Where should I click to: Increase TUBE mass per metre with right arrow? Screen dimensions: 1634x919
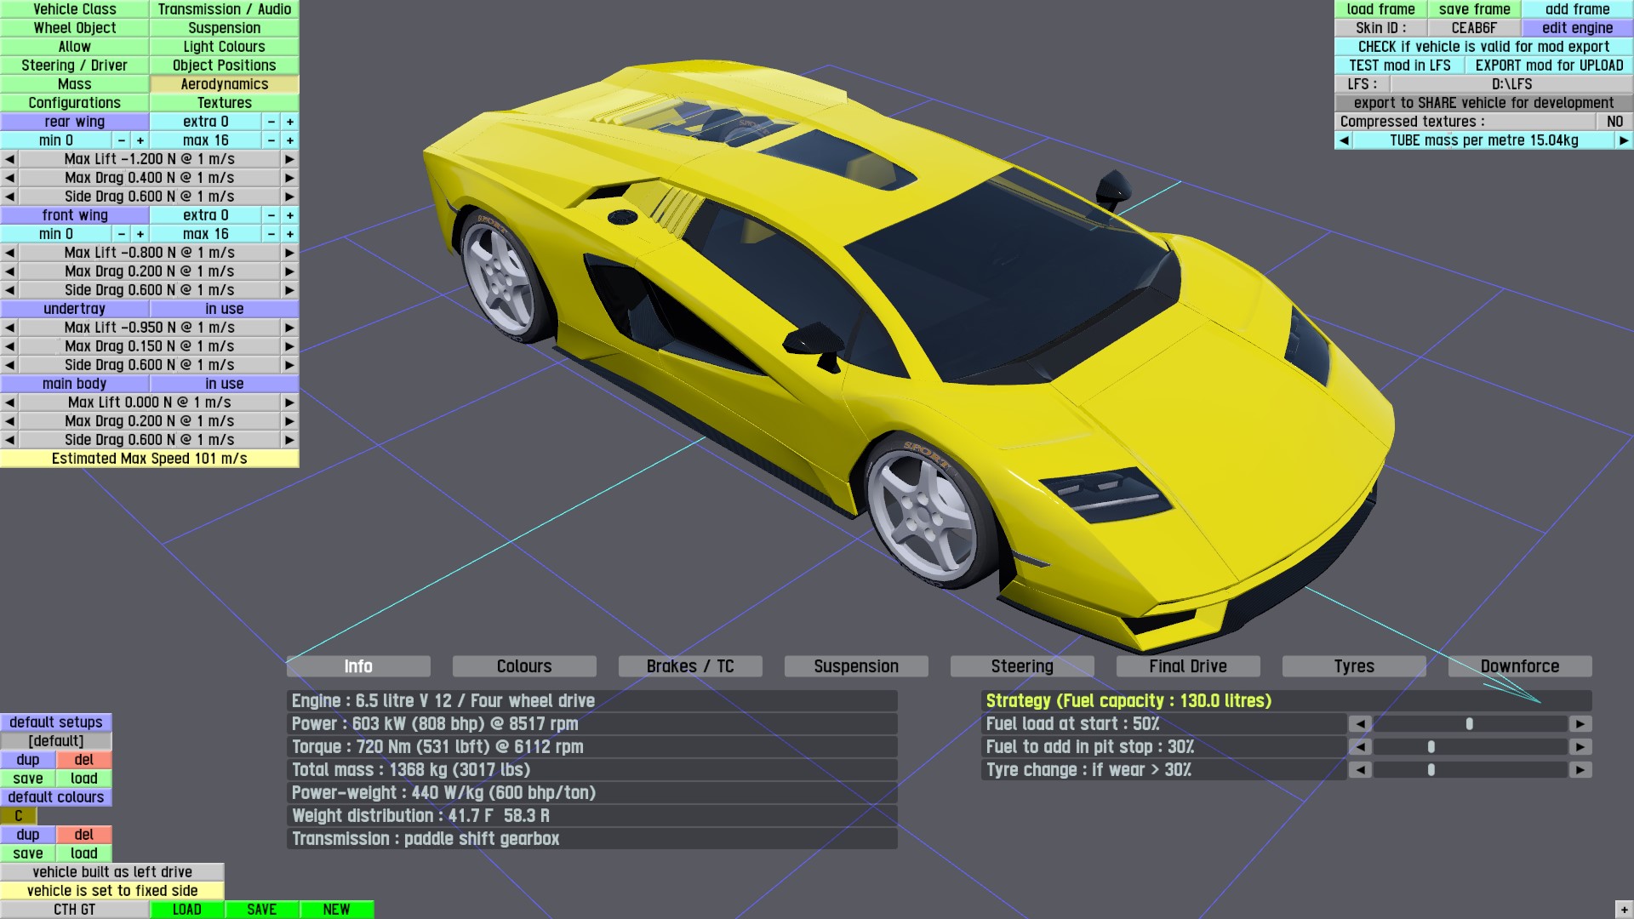point(1624,140)
